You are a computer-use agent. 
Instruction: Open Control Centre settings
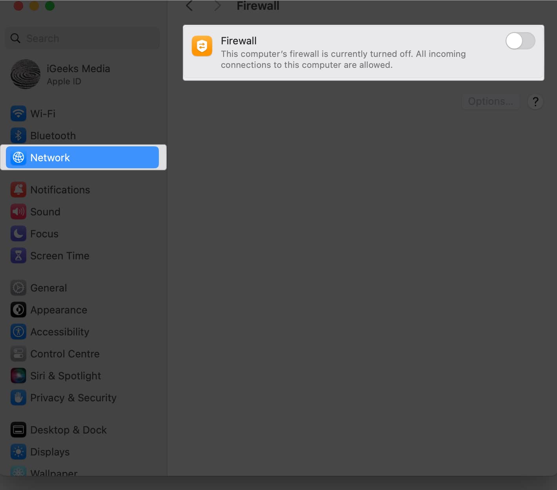pyautogui.click(x=82, y=354)
